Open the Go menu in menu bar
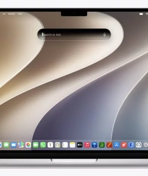The height and width of the screenshot is (176, 148). 4,14
